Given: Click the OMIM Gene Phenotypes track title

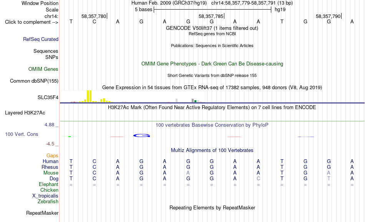Looking at the screenshot, I should click(212, 64).
